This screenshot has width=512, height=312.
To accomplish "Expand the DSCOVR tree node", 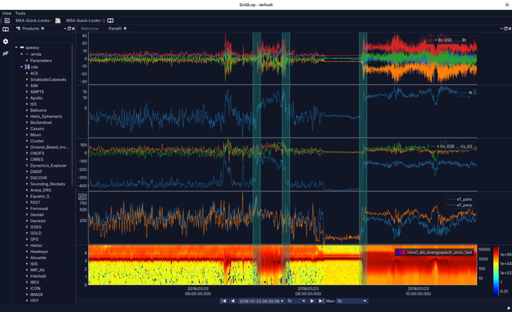I will click(x=27, y=178).
